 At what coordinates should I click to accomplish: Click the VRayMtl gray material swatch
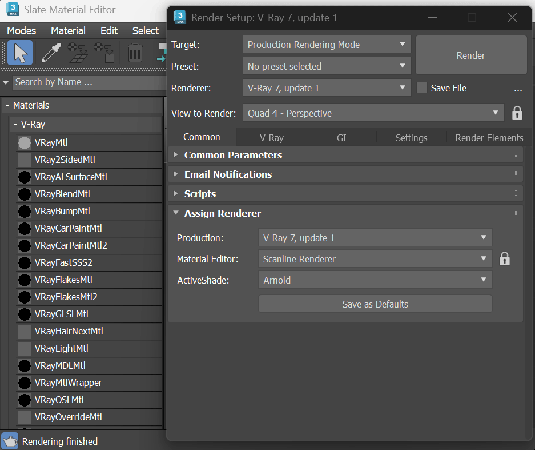click(x=25, y=142)
